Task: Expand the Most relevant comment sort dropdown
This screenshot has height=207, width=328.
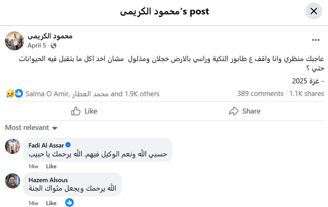Action: 31,127
